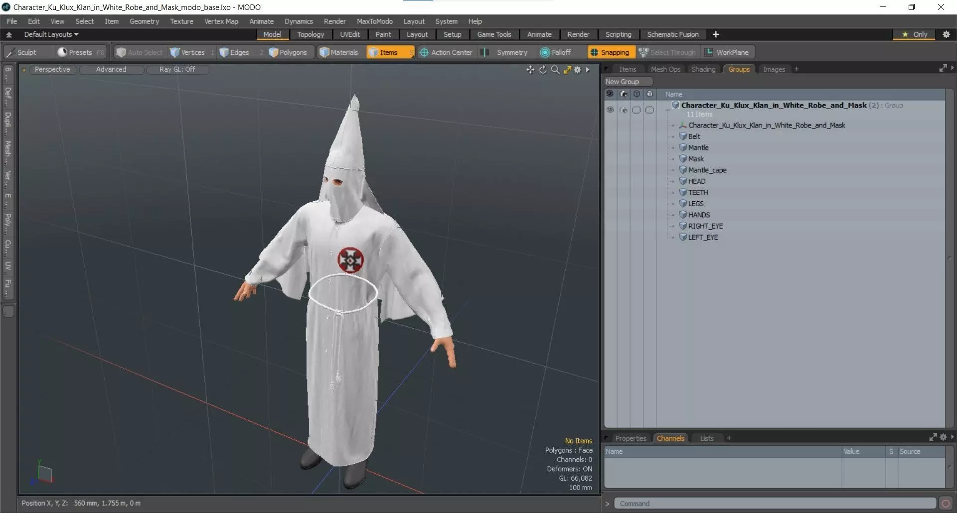
Task: Switch to Materials selection mode
Action: pyautogui.click(x=339, y=52)
